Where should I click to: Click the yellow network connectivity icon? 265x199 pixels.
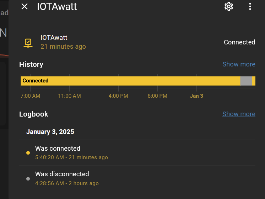(x=28, y=43)
